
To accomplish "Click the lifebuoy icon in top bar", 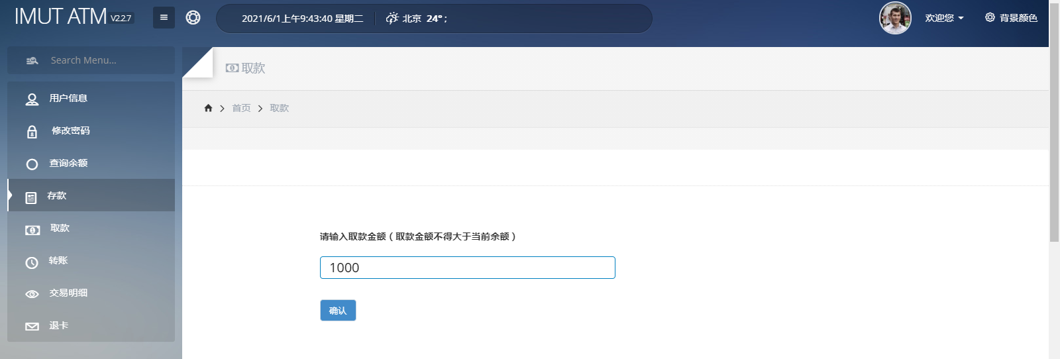I will (193, 18).
